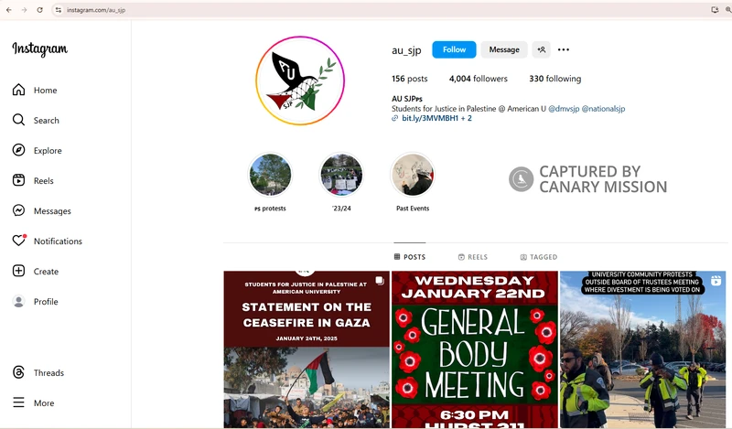Click the Create plus icon
This screenshot has height=429, width=732.
click(18, 271)
